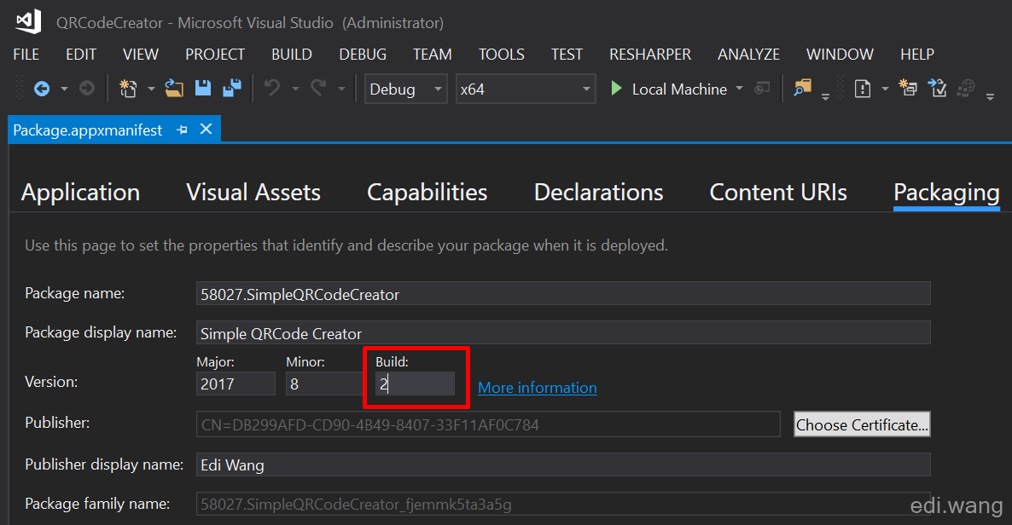Image resolution: width=1012 pixels, height=525 pixels.
Task: Open the EDIT menu
Action: (x=81, y=55)
